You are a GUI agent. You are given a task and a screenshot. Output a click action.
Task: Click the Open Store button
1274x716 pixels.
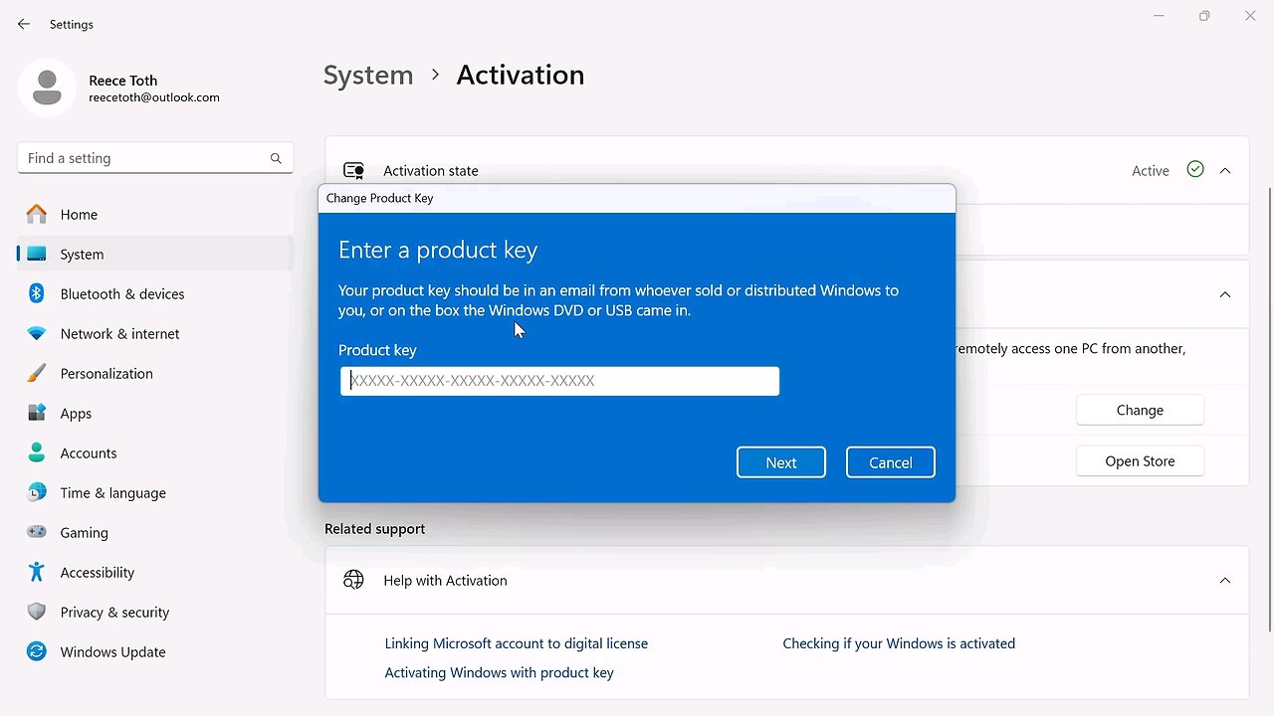click(1140, 461)
